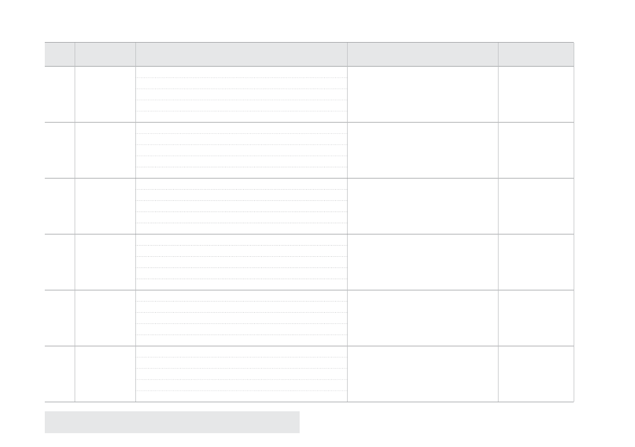Select second column cell in first body row
The height and width of the screenshot is (447, 635).
pos(105,94)
